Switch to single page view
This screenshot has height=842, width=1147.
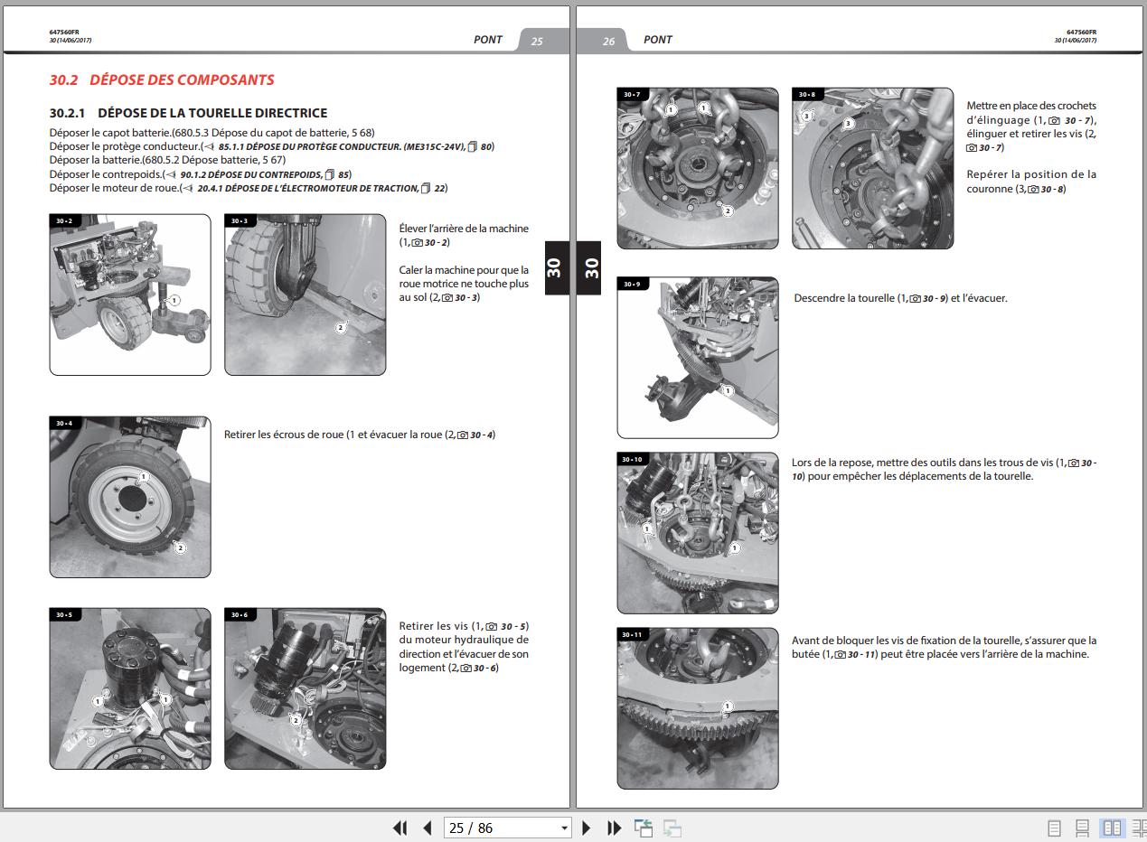(1054, 828)
